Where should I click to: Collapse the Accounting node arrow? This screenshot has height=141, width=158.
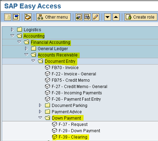point(12,35)
